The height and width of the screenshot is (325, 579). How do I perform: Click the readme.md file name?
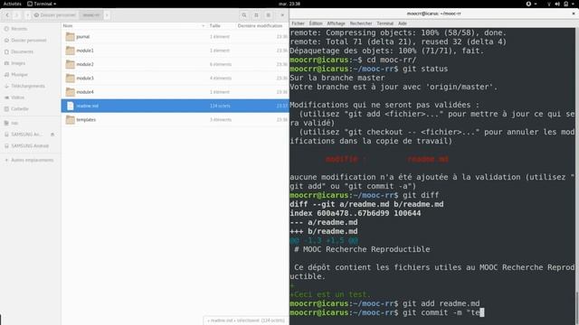pos(88,107)
